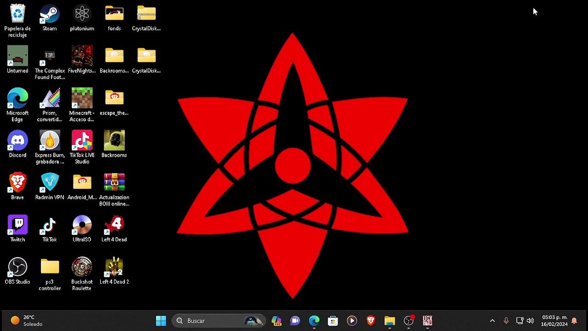Open File Explorer from the taskbar
Image resolution: width=588 pixels, height=331 pixels.
click(390, 321)
